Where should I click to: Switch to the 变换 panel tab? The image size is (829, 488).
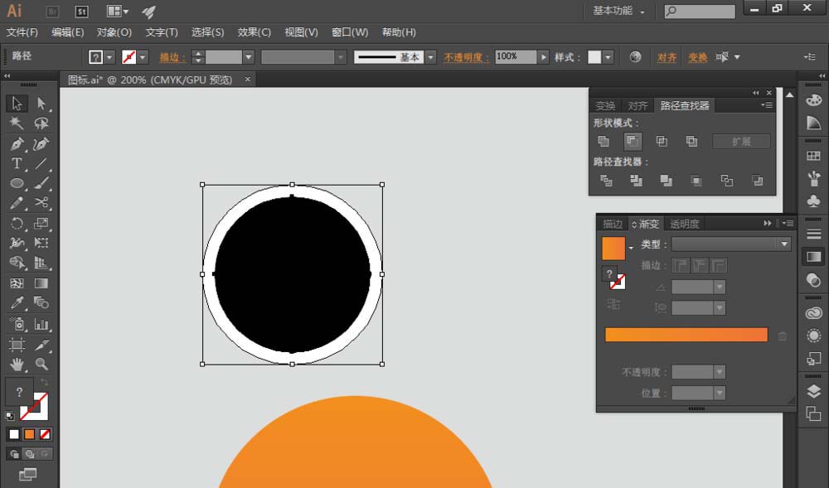(x=605, y=105)
